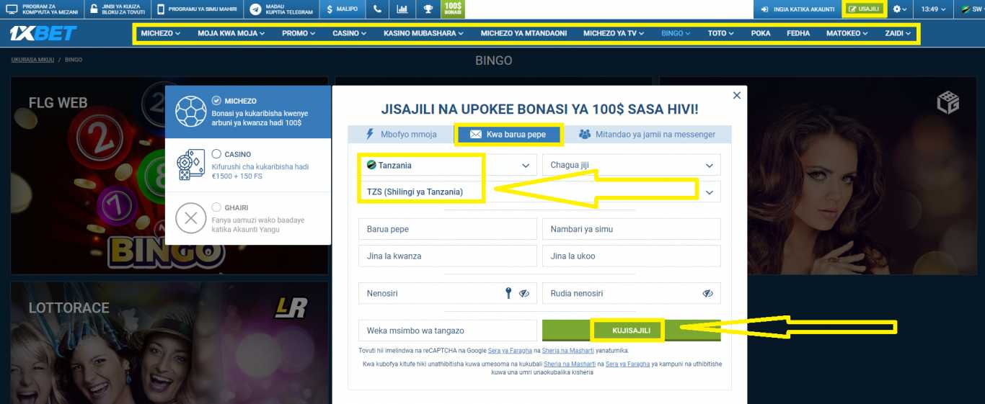The width and height of the screenshot is (985, 404).
Task: Open settings gear icon in top bar
Action: (x=899, y=9)
